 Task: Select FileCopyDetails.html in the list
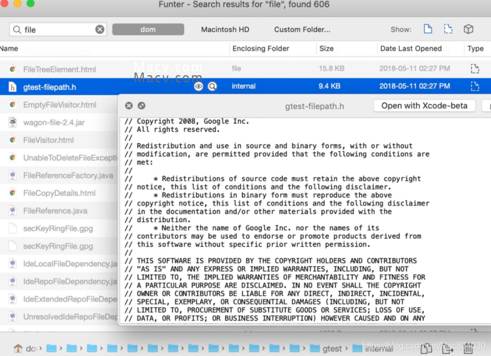click(x=59, y=193)
